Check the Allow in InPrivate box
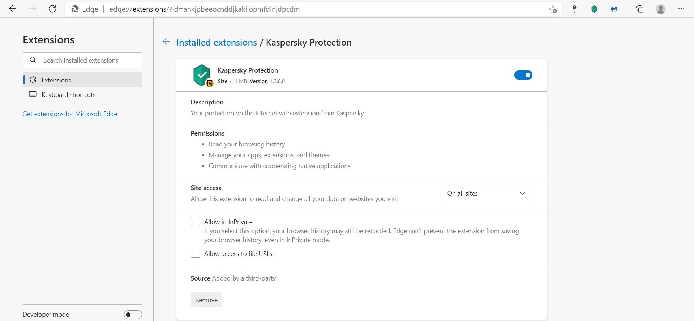Viewport: 694px width, 321px height. click(195, 222)
